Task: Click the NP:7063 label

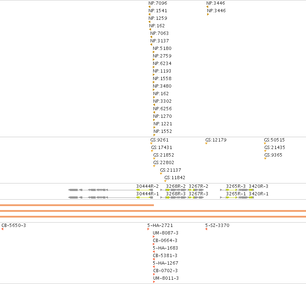Action: tap(159, 33)
